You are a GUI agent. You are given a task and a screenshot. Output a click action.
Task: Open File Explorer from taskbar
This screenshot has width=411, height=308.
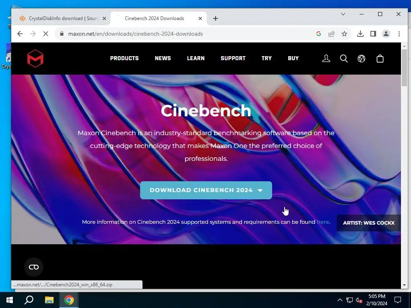coord(49,300)
